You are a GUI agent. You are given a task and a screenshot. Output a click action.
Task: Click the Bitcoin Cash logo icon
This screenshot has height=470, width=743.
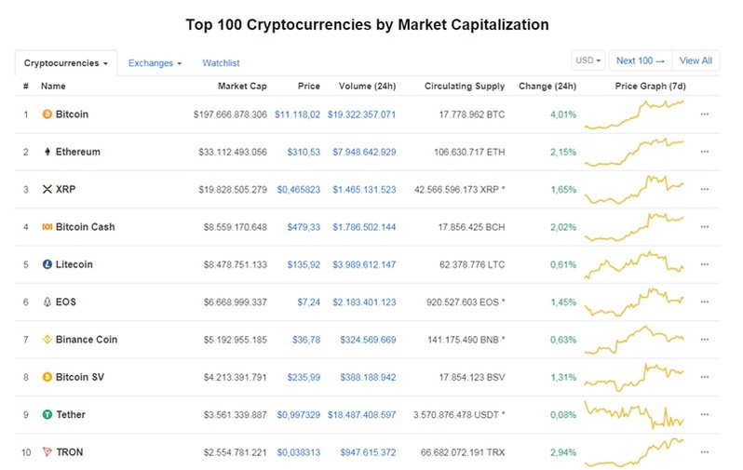coord(47,227)
